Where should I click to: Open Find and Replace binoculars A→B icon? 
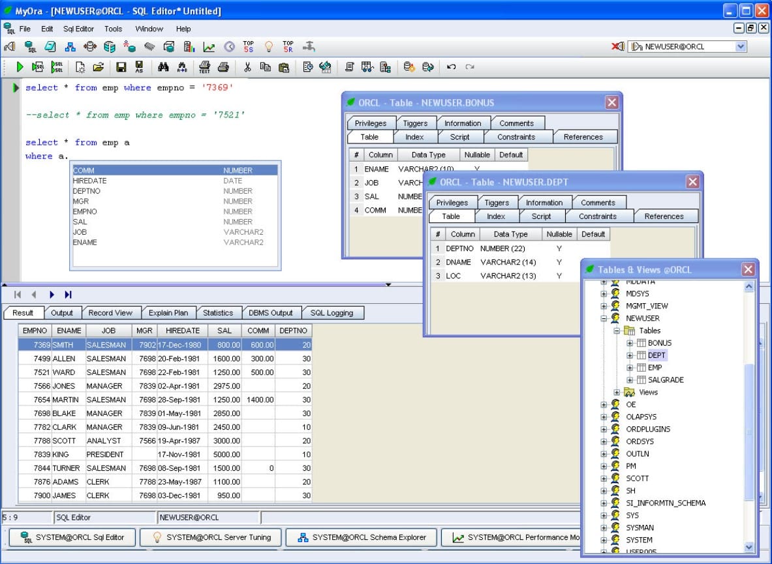pos(182,67)
